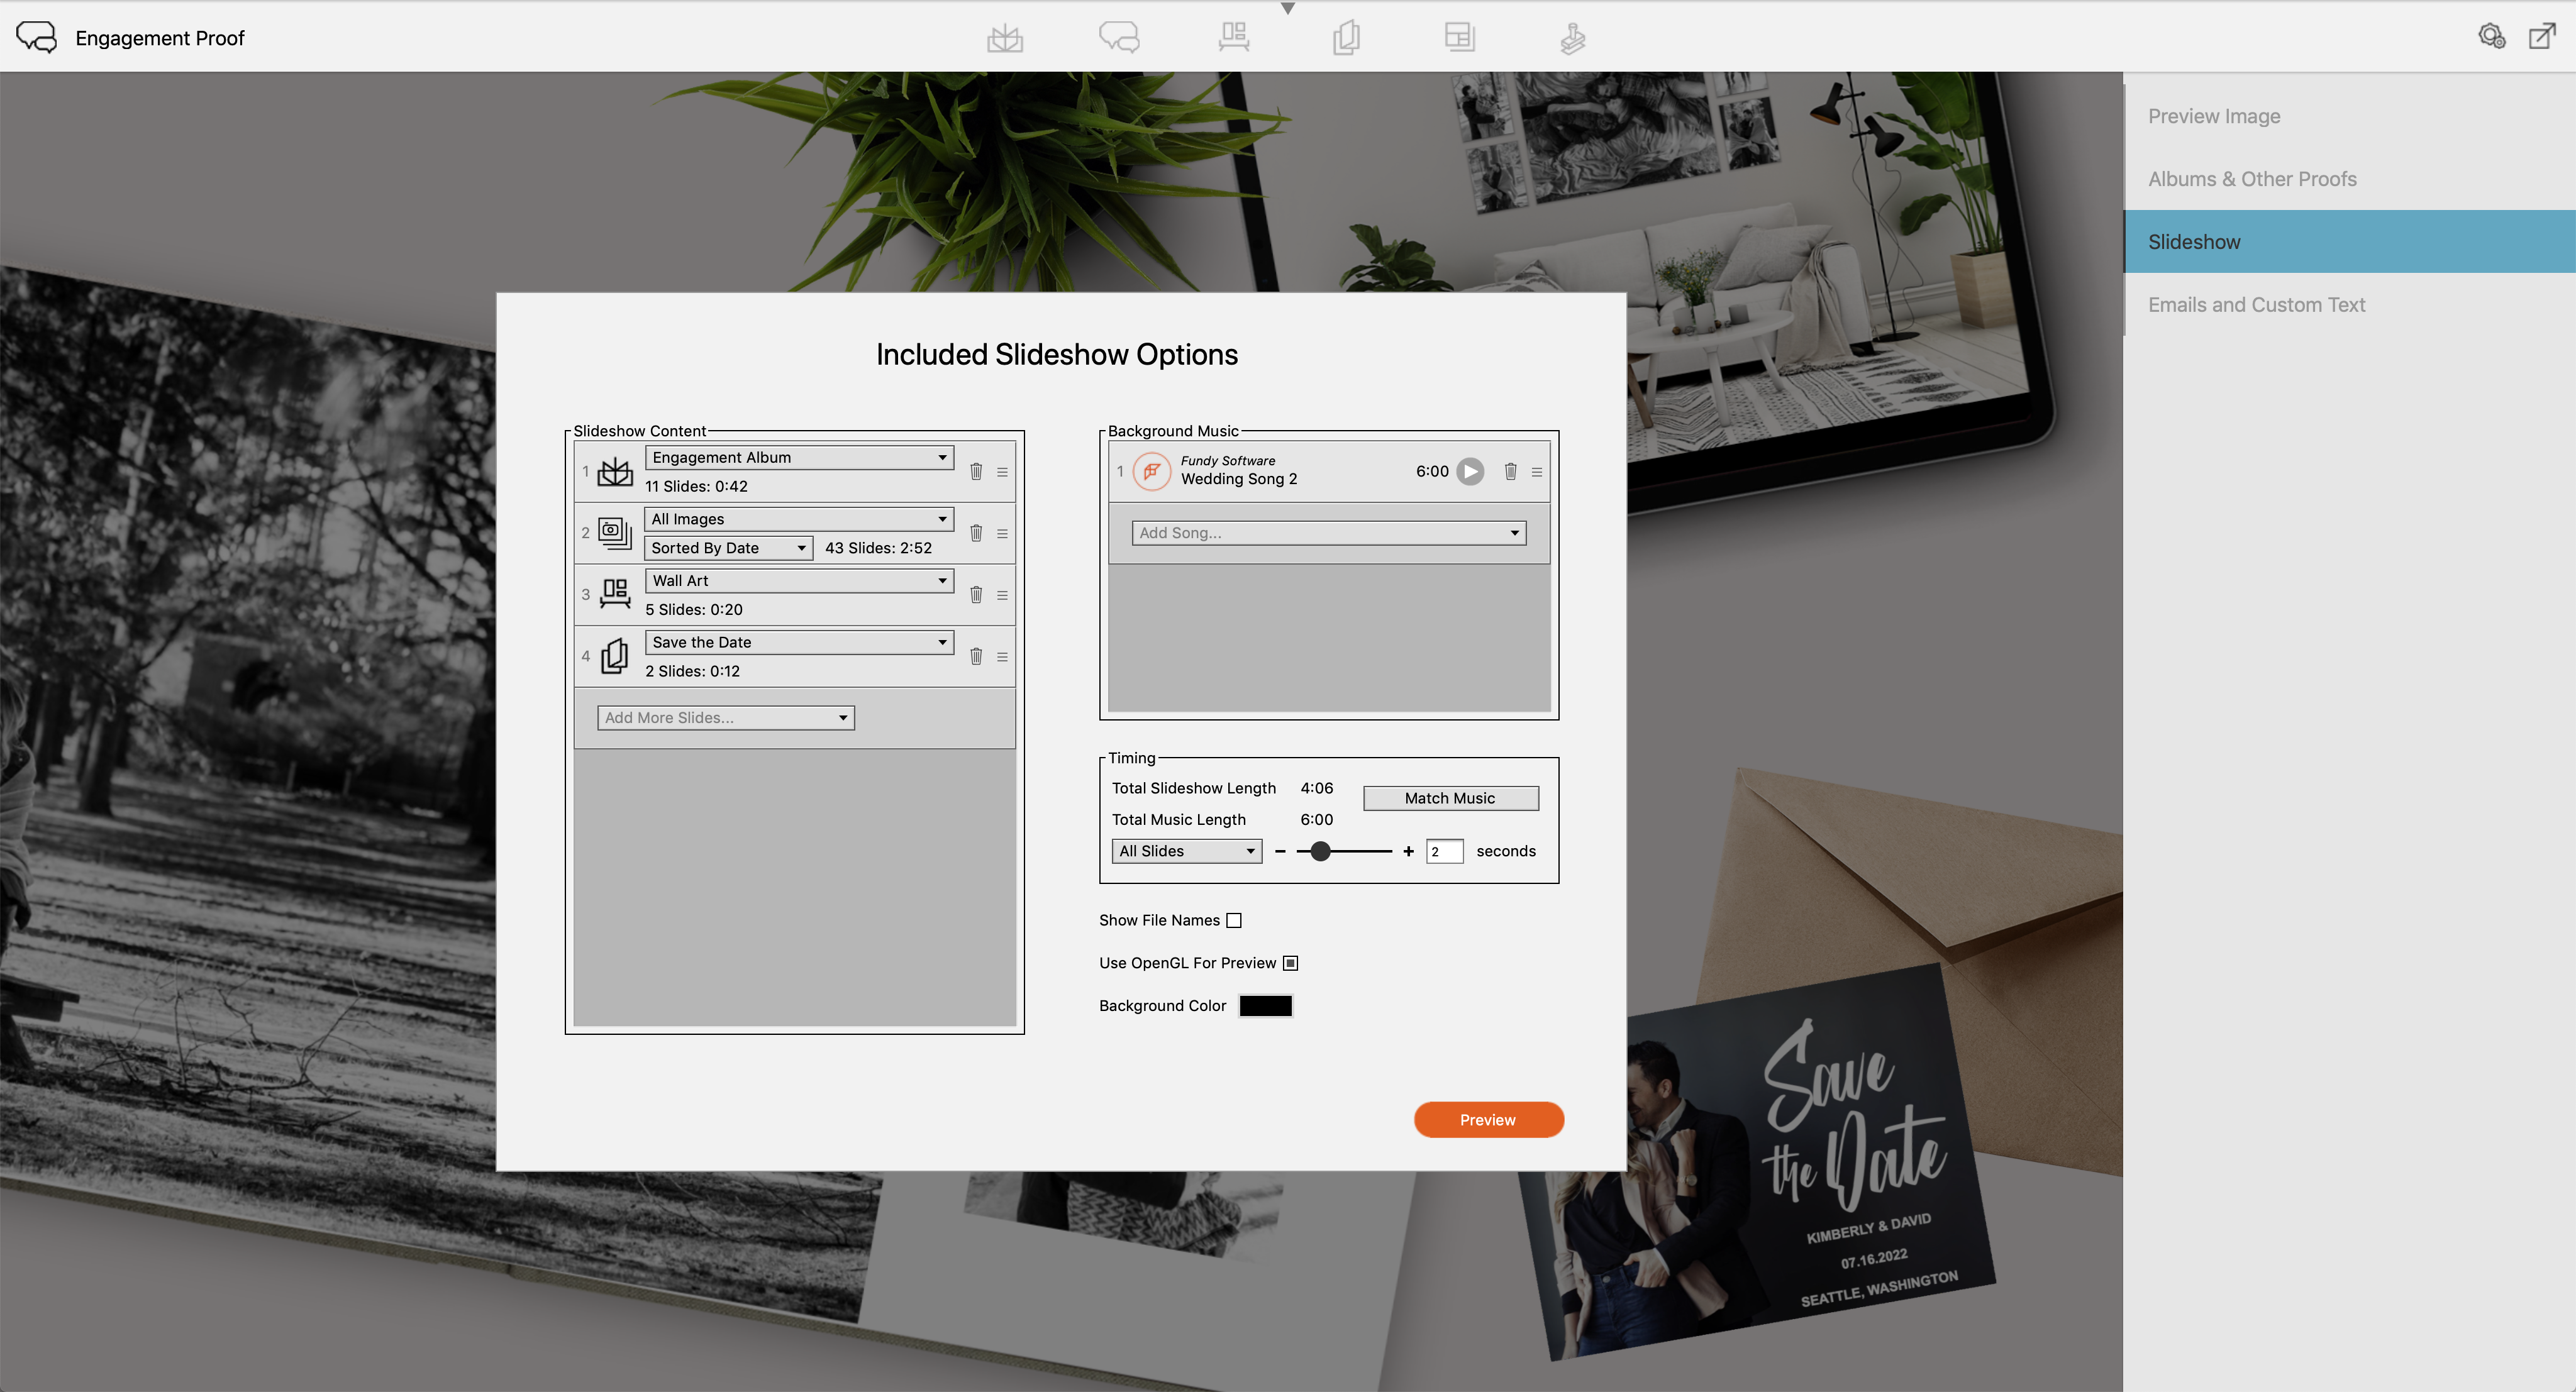Select Preview Image in the sidebar

(2350, 116)
